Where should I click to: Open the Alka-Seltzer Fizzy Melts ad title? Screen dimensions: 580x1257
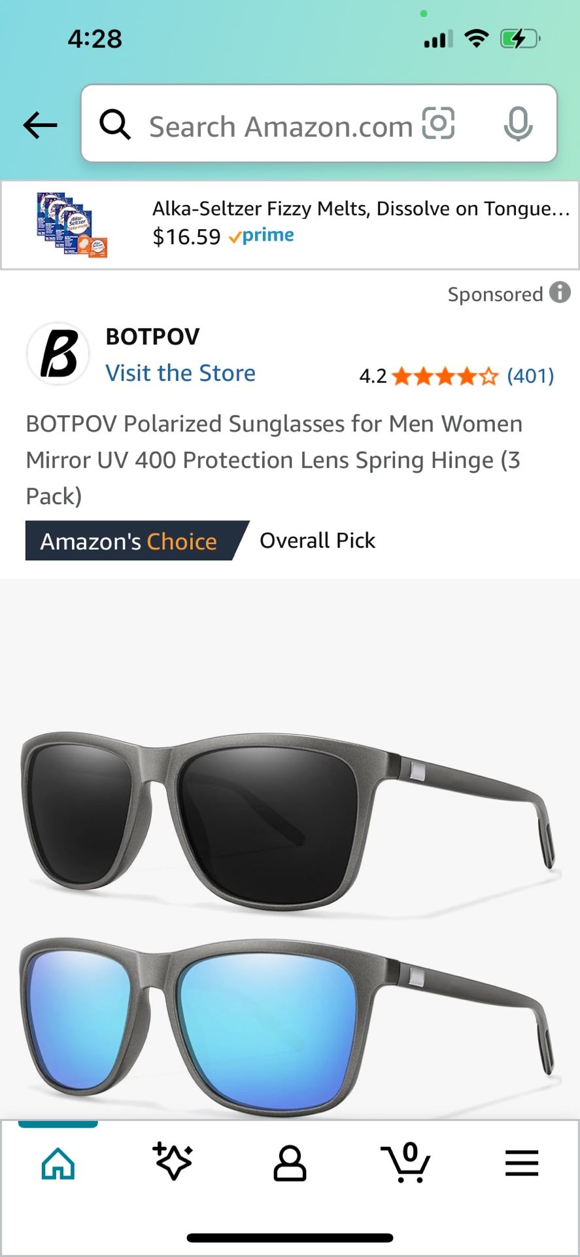click(361, 208)
